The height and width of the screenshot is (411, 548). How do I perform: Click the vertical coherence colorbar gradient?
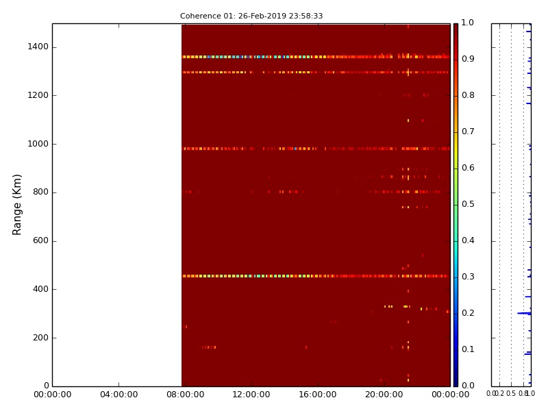point(456,205)
